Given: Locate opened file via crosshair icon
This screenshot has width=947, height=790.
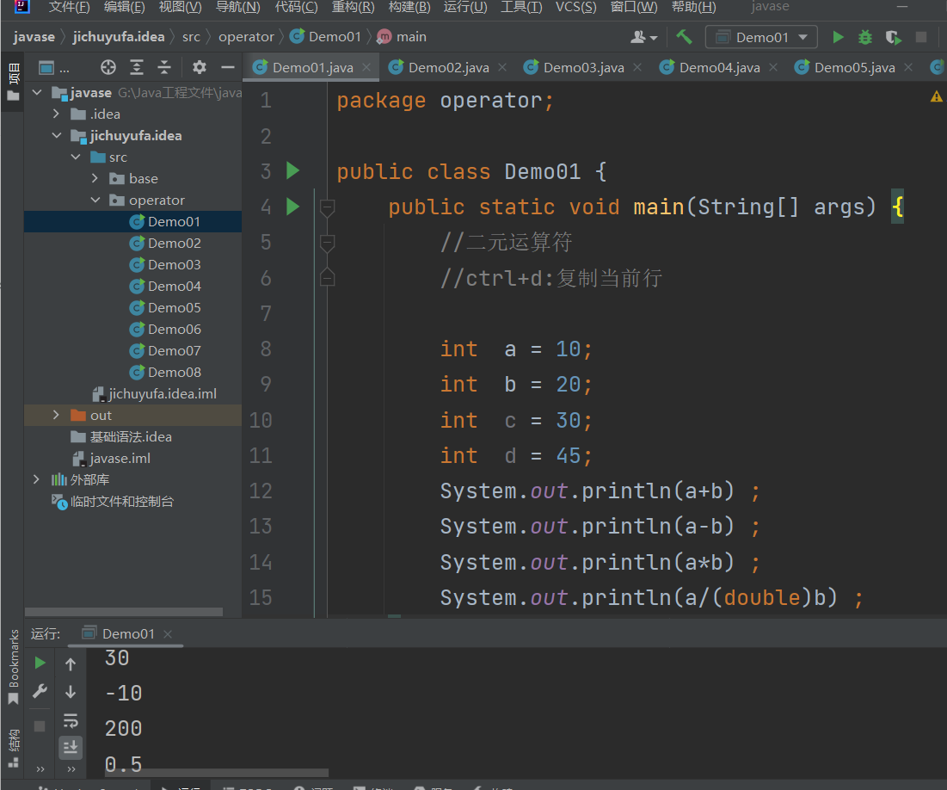Looking at the screenshot, I should (x=108, y=67).
